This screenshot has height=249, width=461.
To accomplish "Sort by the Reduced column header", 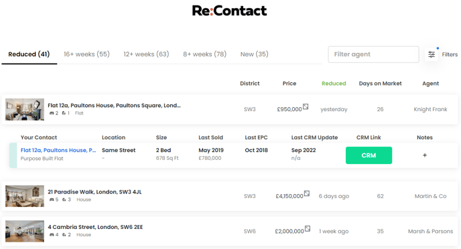I will 334,84.
